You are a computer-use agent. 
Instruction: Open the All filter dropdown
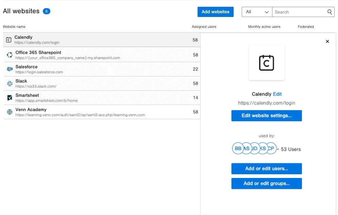pyautogui.click(x=257, y=12)
